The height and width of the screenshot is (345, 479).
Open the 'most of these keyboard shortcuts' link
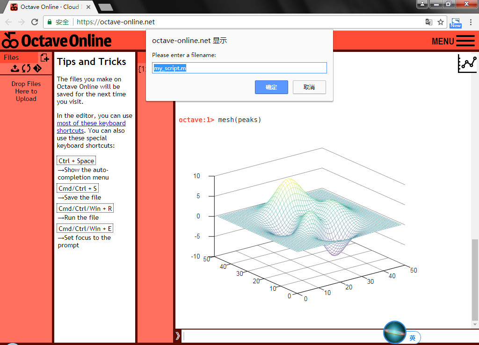[x=91, y=127]
